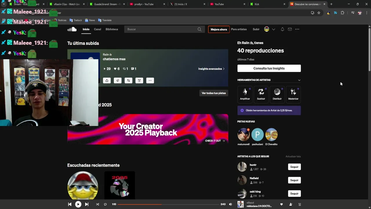Viewport: 371px width, 209px height.
Task: Follow huntr with Seguir button
Action: coord(294,167)
